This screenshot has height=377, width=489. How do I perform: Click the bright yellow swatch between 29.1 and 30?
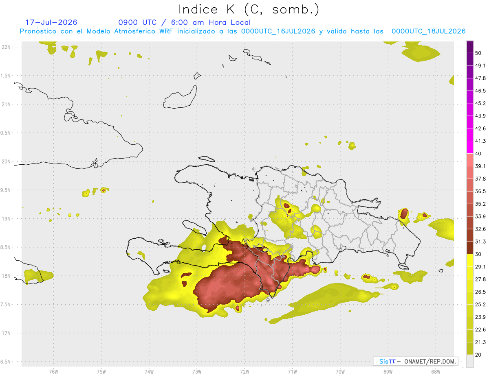[470, 261]
